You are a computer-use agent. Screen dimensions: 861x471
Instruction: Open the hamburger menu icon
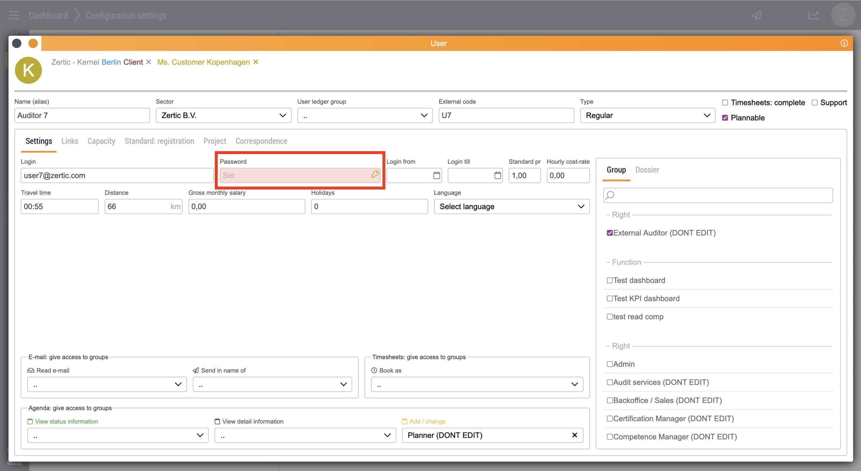click(14, 15)
